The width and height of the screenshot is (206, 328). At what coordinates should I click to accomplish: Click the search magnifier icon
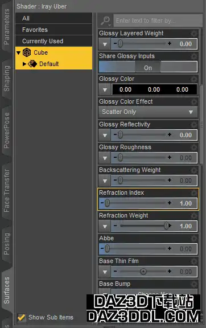pyautogui.click(x=105, y=21)
